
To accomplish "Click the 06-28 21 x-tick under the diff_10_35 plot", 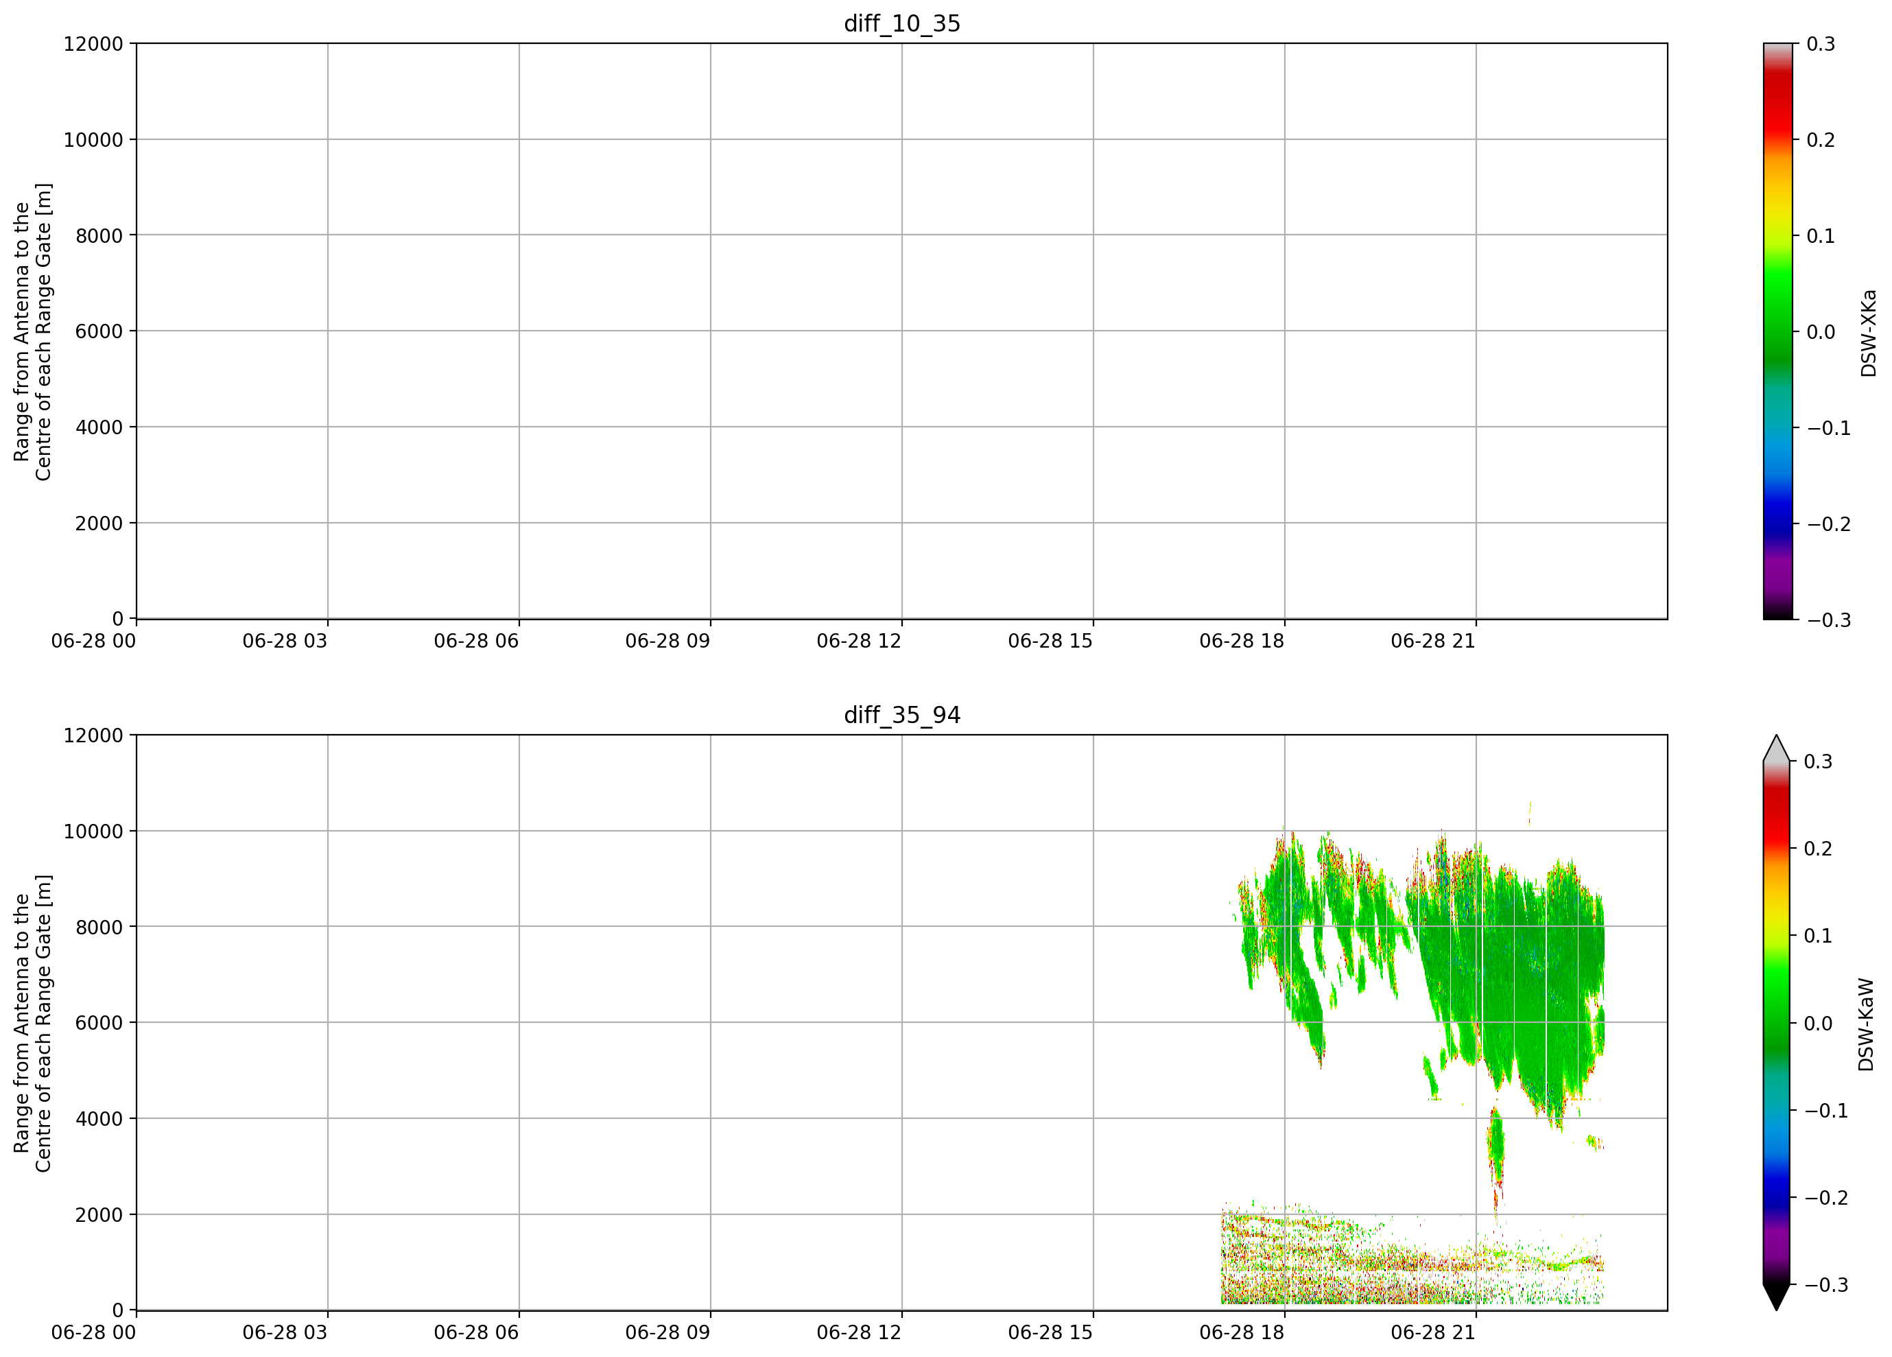I will click(1433, 641).
